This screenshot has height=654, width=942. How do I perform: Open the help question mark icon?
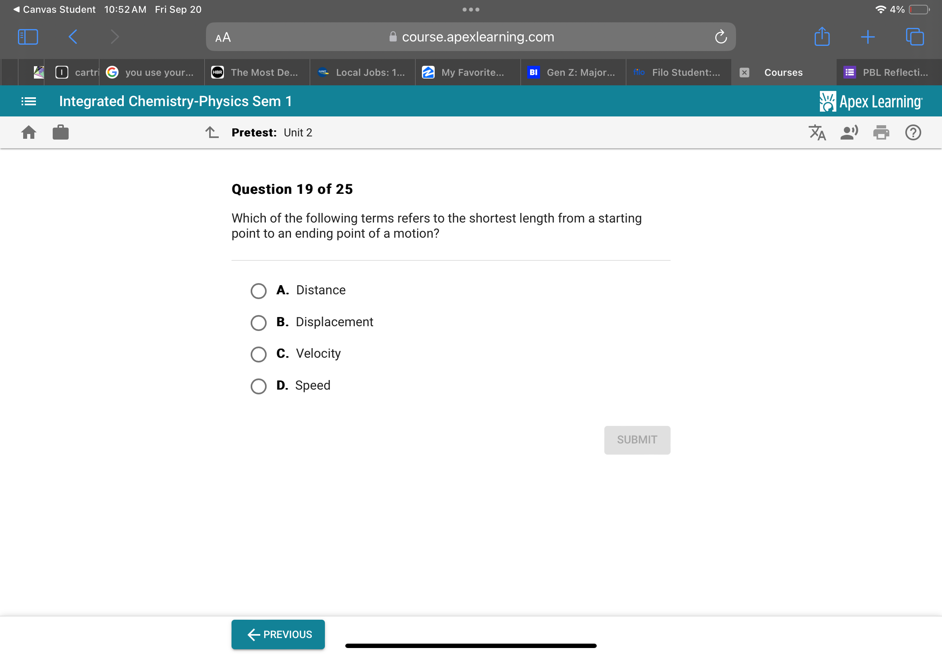[913, 132]
